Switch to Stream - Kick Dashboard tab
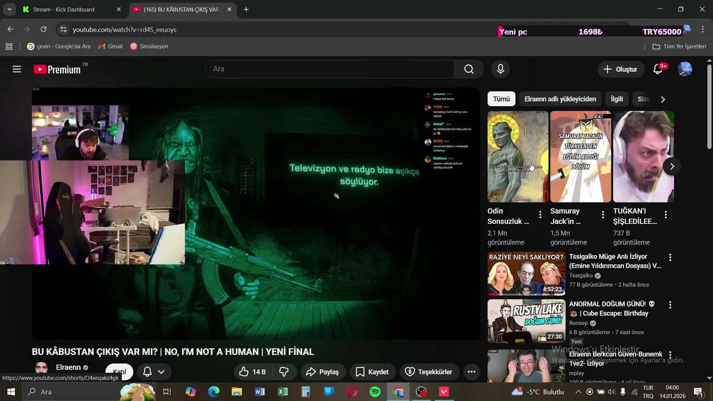 pos(71,9)
